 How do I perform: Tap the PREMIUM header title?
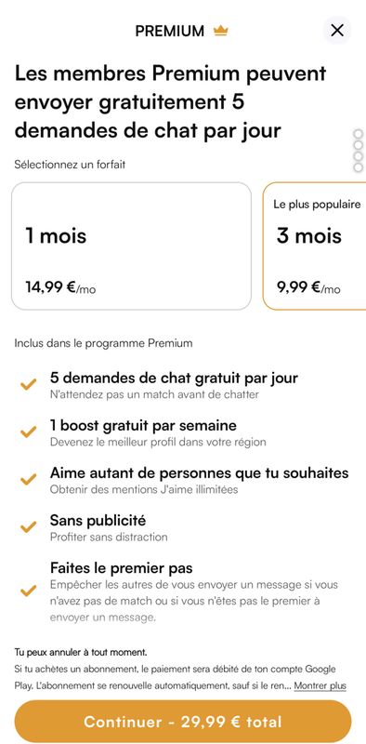pos(170,31)
